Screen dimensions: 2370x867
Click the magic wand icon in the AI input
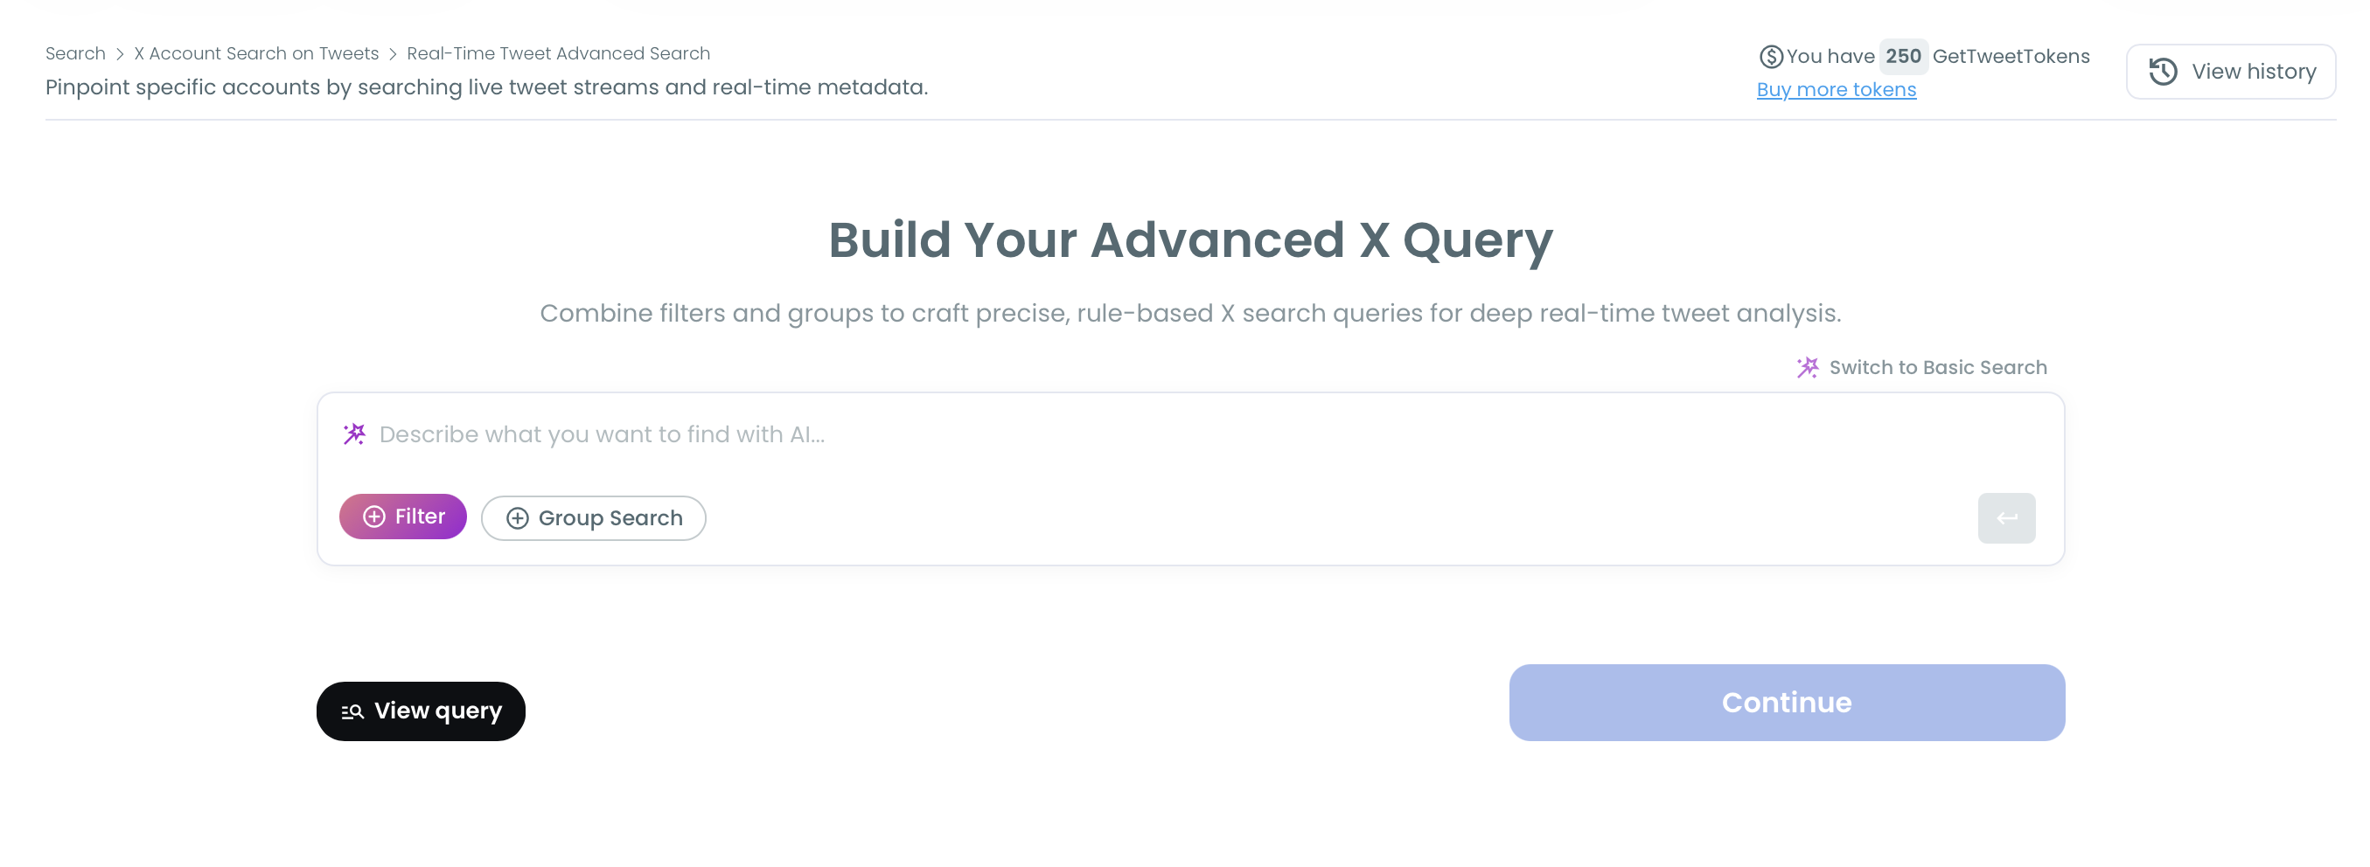click(x=354, y=434)
